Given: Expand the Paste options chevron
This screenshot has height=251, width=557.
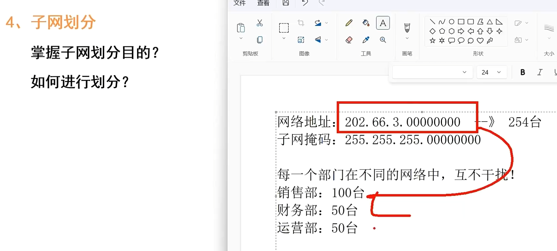Looking at the screenshot, I should click(x=241, y=39).
